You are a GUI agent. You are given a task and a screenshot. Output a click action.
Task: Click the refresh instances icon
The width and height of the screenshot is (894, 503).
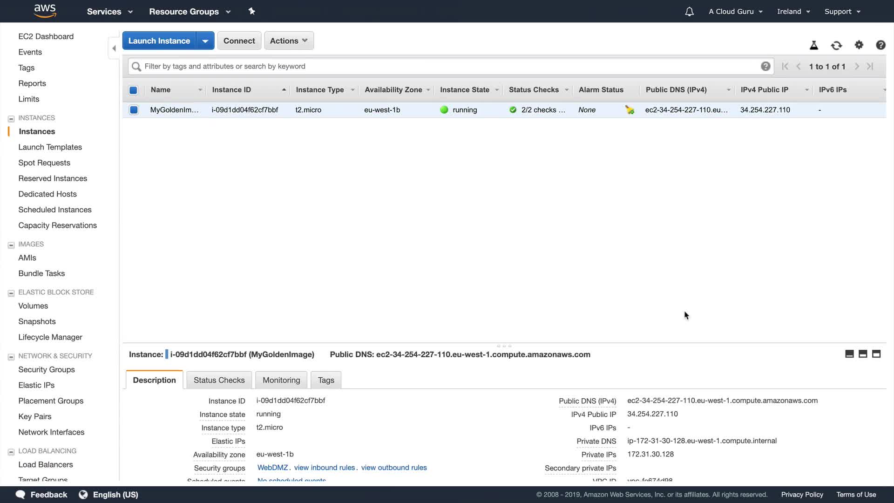coord(836,45)
